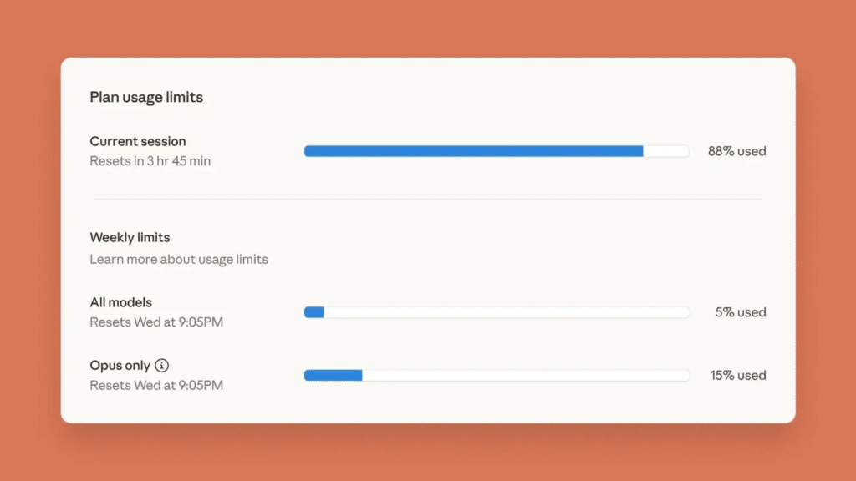Select the 88% used text

coord(736,151)
